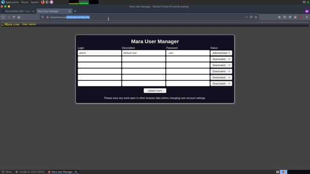Click the green system monitor graph applet
The height and width of the screenshot is (174, 310).
pyautogui.click(x=84, y=2)
